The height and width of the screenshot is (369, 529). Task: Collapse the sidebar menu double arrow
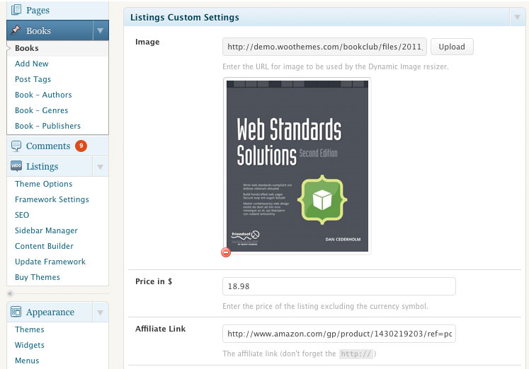pos(10,293)
